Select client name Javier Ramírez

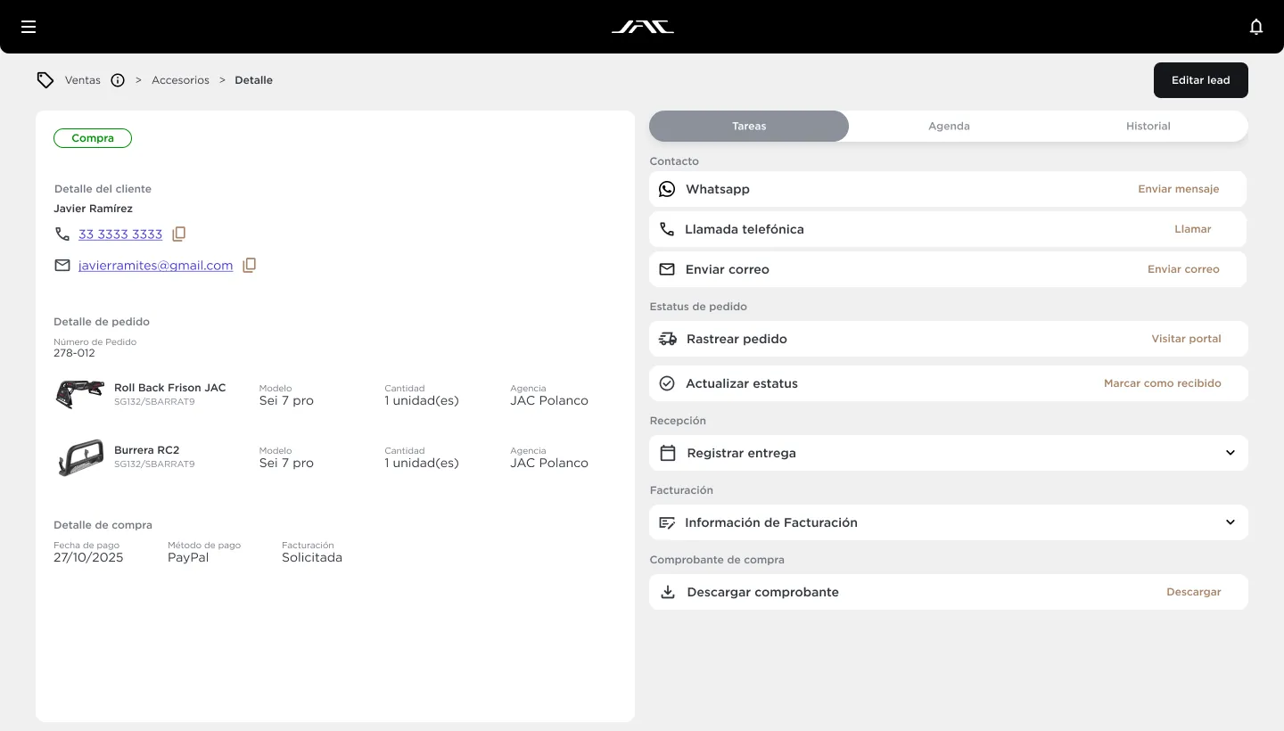click(x=94, y=209)
